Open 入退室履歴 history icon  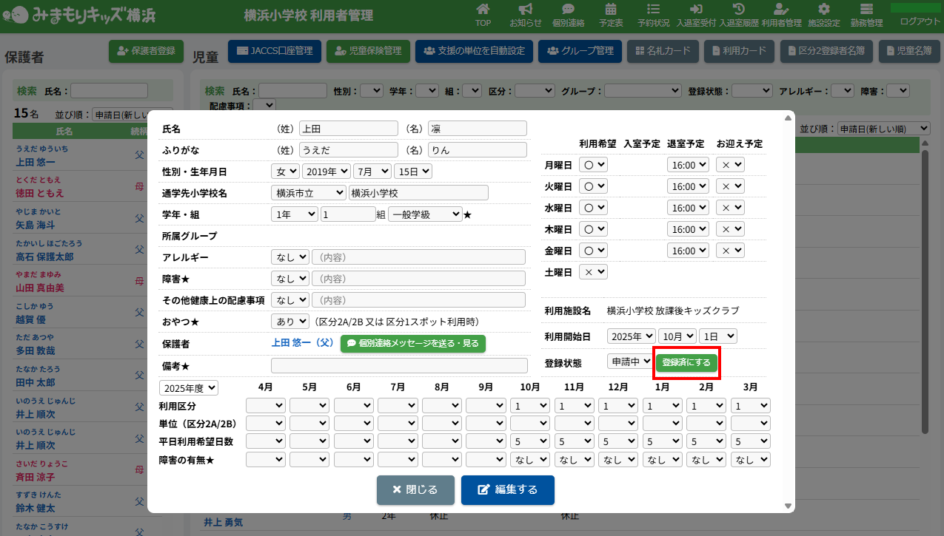click(x=738, y=10)
